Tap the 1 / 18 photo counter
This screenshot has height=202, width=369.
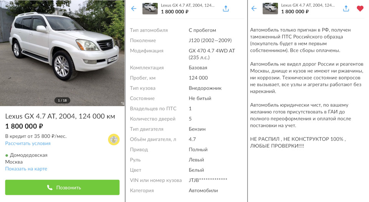pos(62,100)
